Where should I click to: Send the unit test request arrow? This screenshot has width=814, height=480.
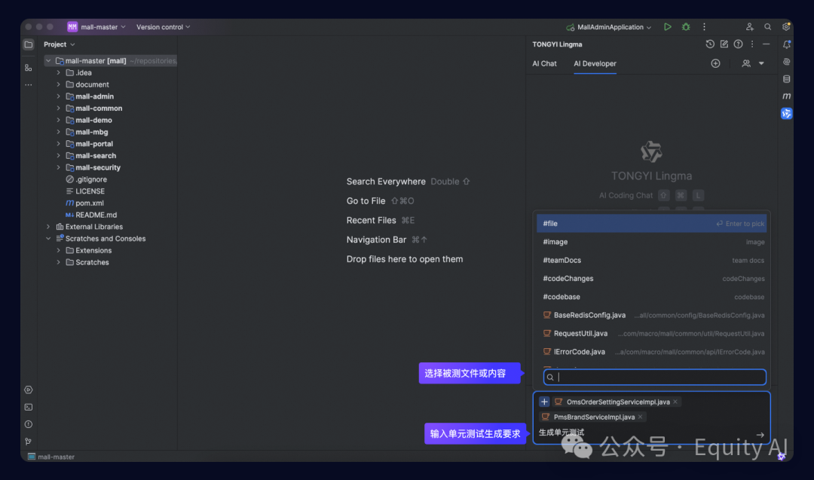[x=760, y=435]
